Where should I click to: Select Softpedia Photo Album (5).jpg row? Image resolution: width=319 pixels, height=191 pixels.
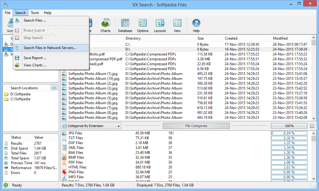(186, 98)
